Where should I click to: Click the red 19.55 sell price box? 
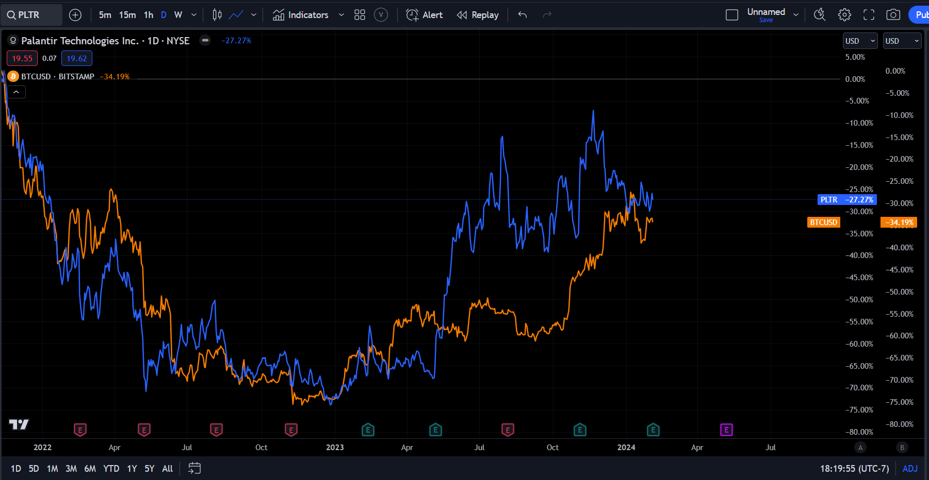click(22, 58)
